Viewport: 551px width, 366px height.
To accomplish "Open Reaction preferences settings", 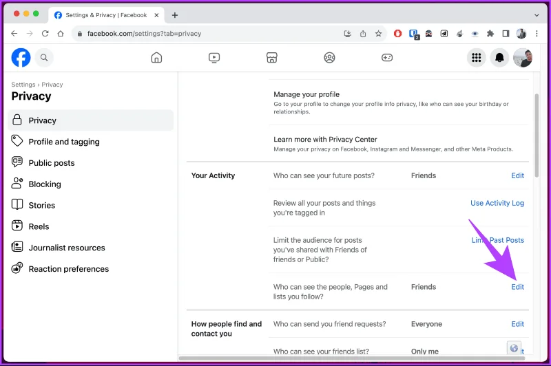I will pyautogui.click(x=90, y=269).
